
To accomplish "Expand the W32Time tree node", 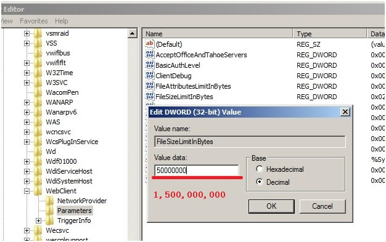I will tap(27, 73).
